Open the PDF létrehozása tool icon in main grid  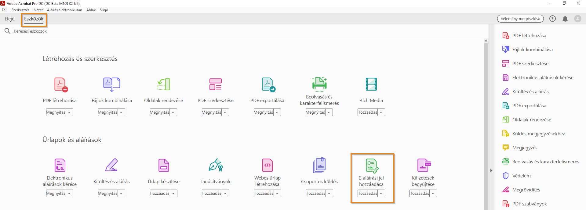[61, 84]
